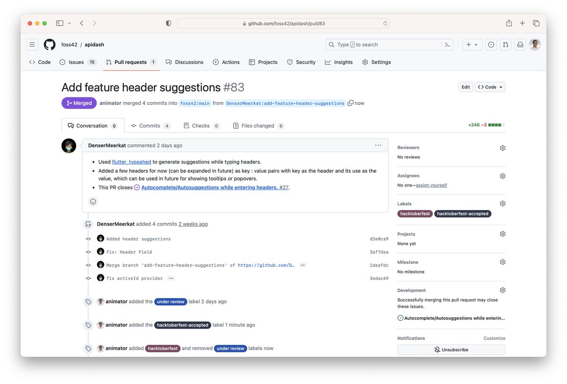The image size is (567, 384).
Task: Open the pull requests icon in header
Action: (x=506, y=44)
